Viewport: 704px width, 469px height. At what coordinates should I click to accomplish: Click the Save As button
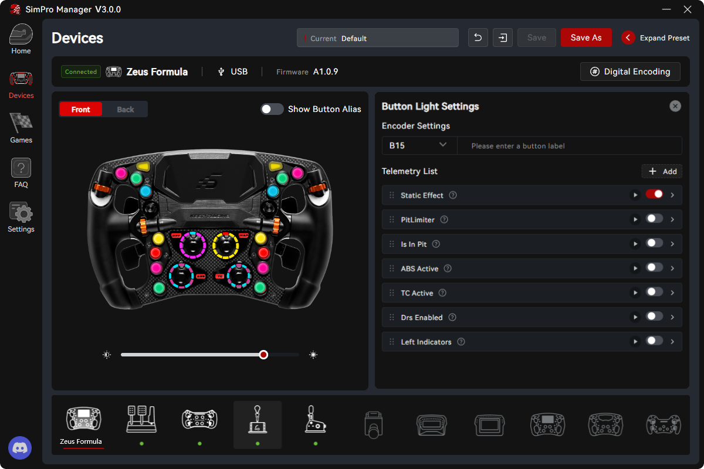click(586, 38)
